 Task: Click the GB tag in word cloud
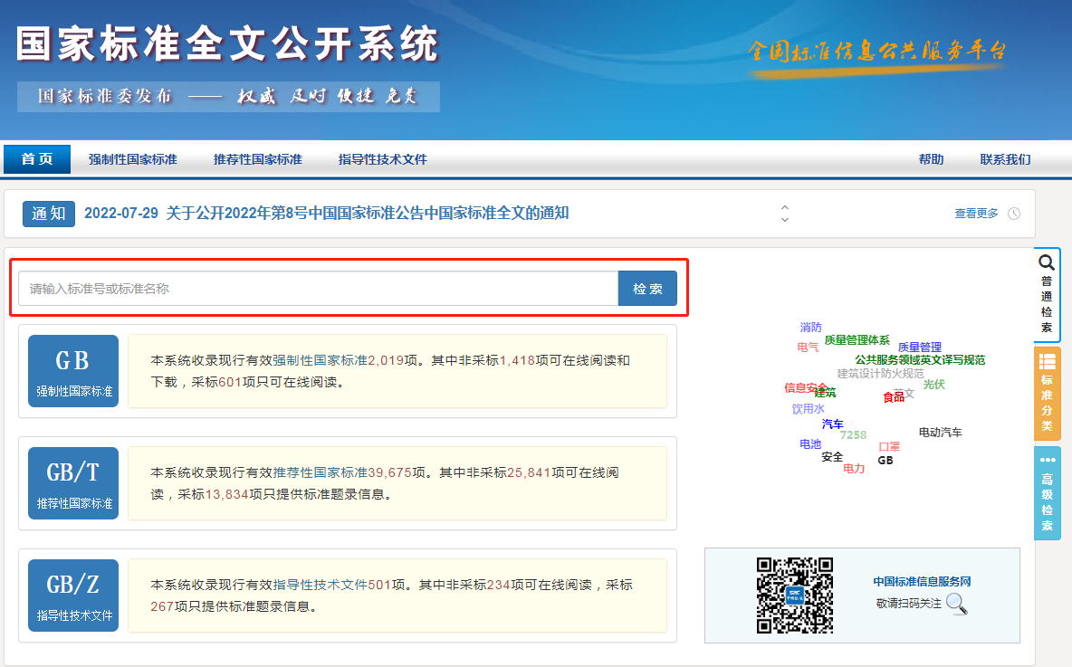[x=885, y=460]
